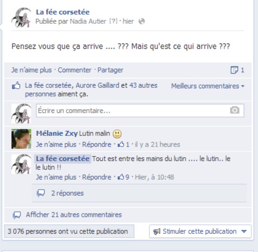Show the 21 other comments

point(74,215)
